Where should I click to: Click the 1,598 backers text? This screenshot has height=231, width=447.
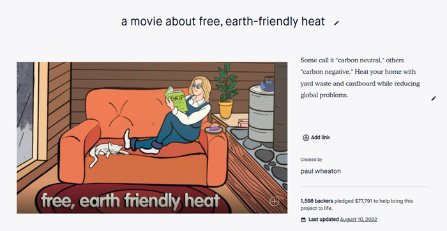317,201
